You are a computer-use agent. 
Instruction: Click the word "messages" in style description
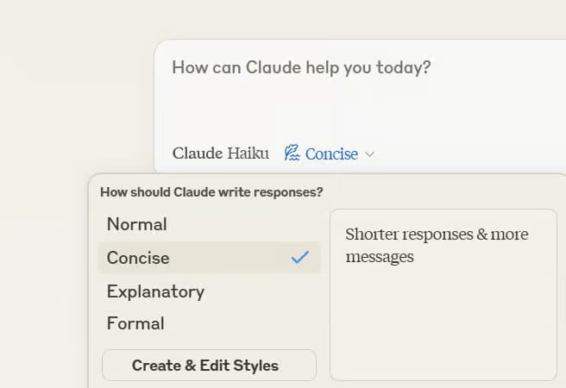[x=380, y=257]
